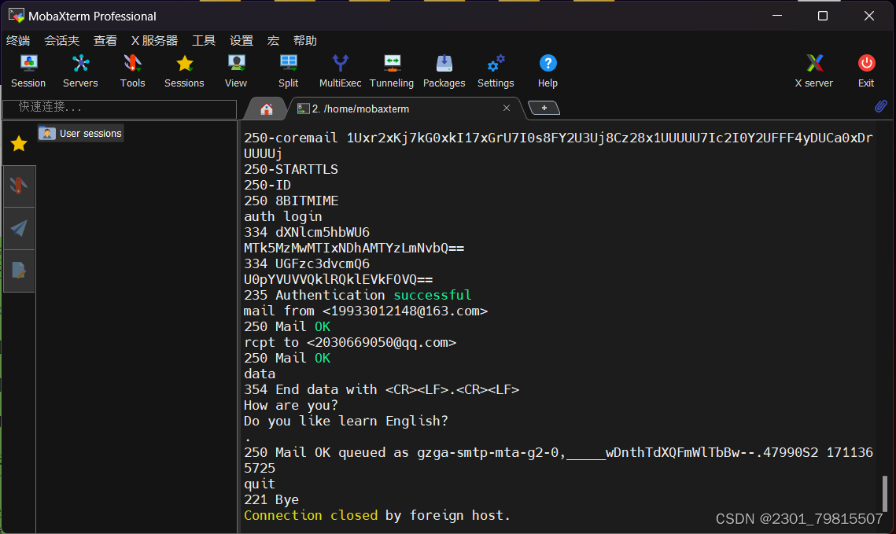The image size is (896, 534).
Task: Click the 'mail from <19933012148@163.com>' line
Action: (366, 311)
